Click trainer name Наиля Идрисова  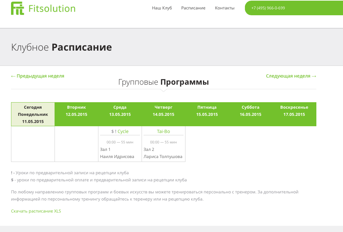coord(117,157)
